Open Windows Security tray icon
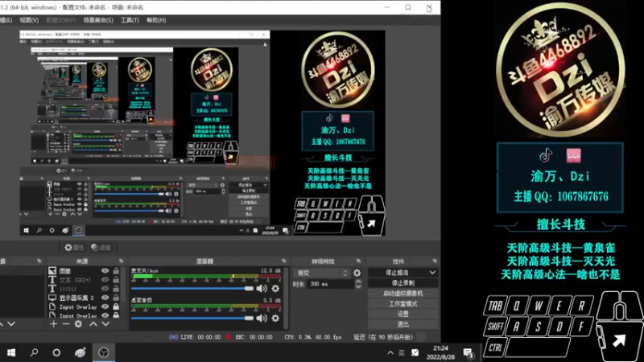This screenshot has height=362, width=644. click(x=415, y=353)
